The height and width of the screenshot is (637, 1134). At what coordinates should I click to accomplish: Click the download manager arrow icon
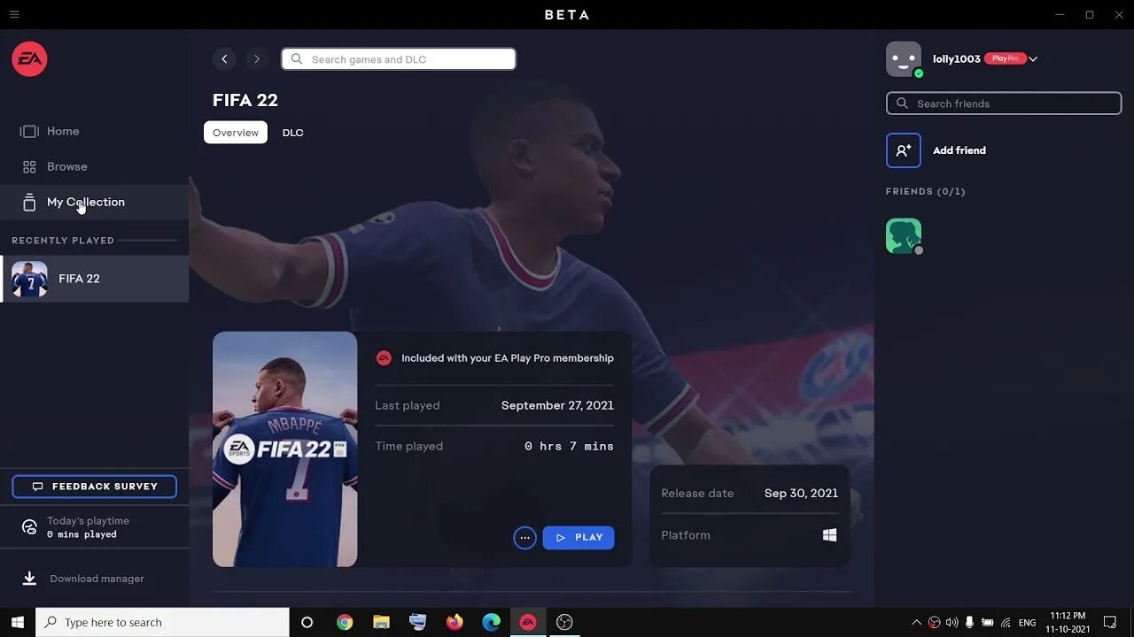pyautogui.click(x=29, y=578)
